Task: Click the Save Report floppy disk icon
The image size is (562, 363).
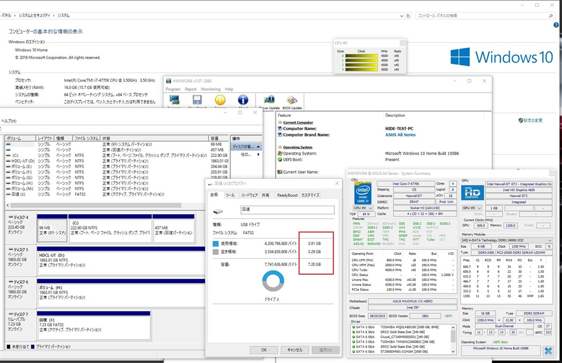Action: 197,100
